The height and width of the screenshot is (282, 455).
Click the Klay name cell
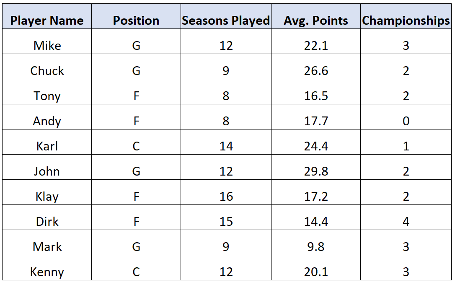[x=47, y=192]
